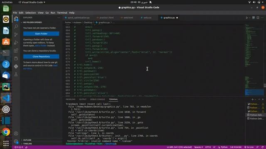This screenshot has height=149, width=266.
Task: Open the new terminal launch profile dropdown
Action: tap(255, 100)
